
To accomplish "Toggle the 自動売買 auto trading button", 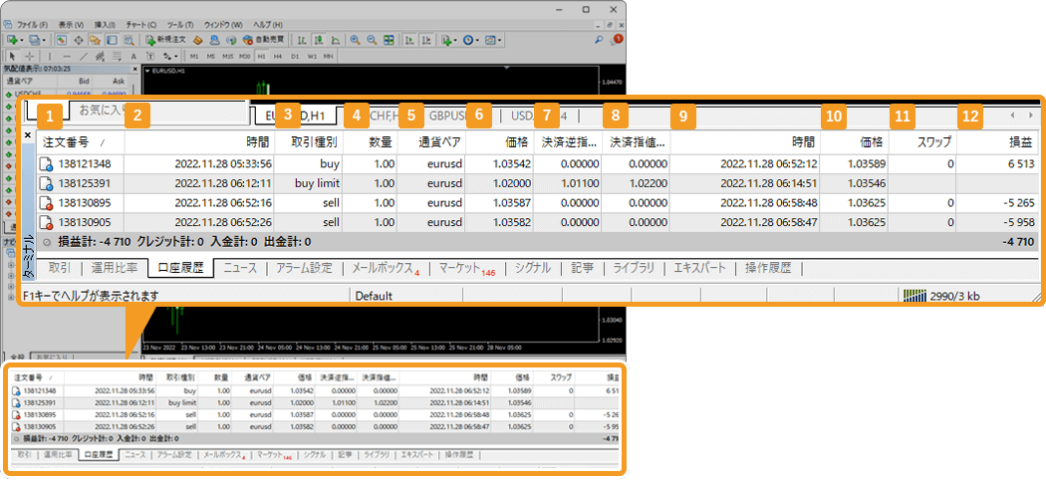I will [x=265, y=40].
